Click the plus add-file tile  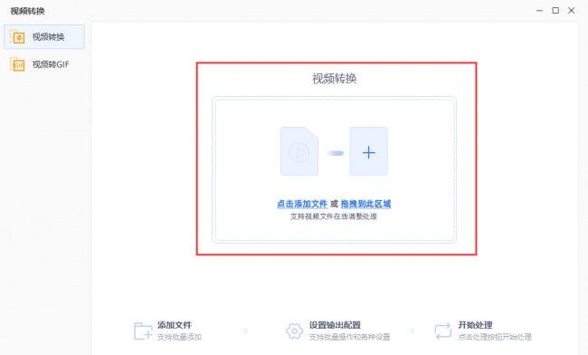click(x=368, y=151)
